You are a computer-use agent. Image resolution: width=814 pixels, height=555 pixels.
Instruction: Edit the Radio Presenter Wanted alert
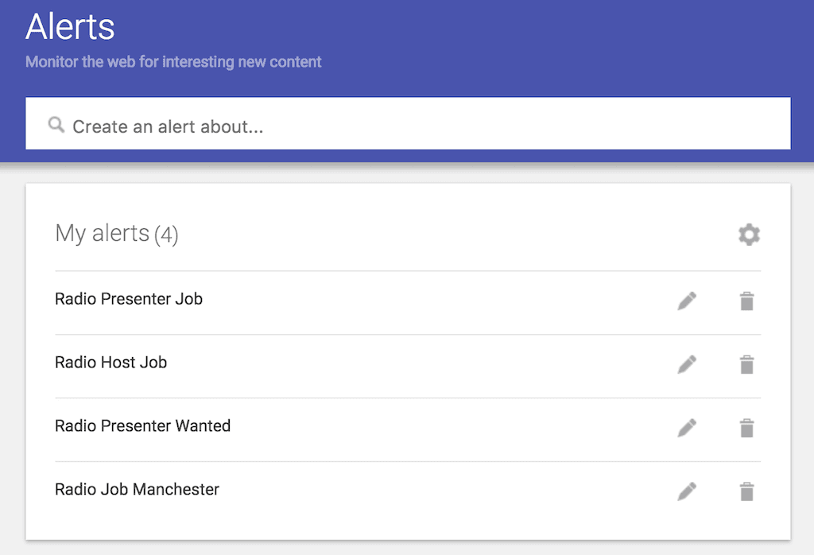[x=687, y=428]
